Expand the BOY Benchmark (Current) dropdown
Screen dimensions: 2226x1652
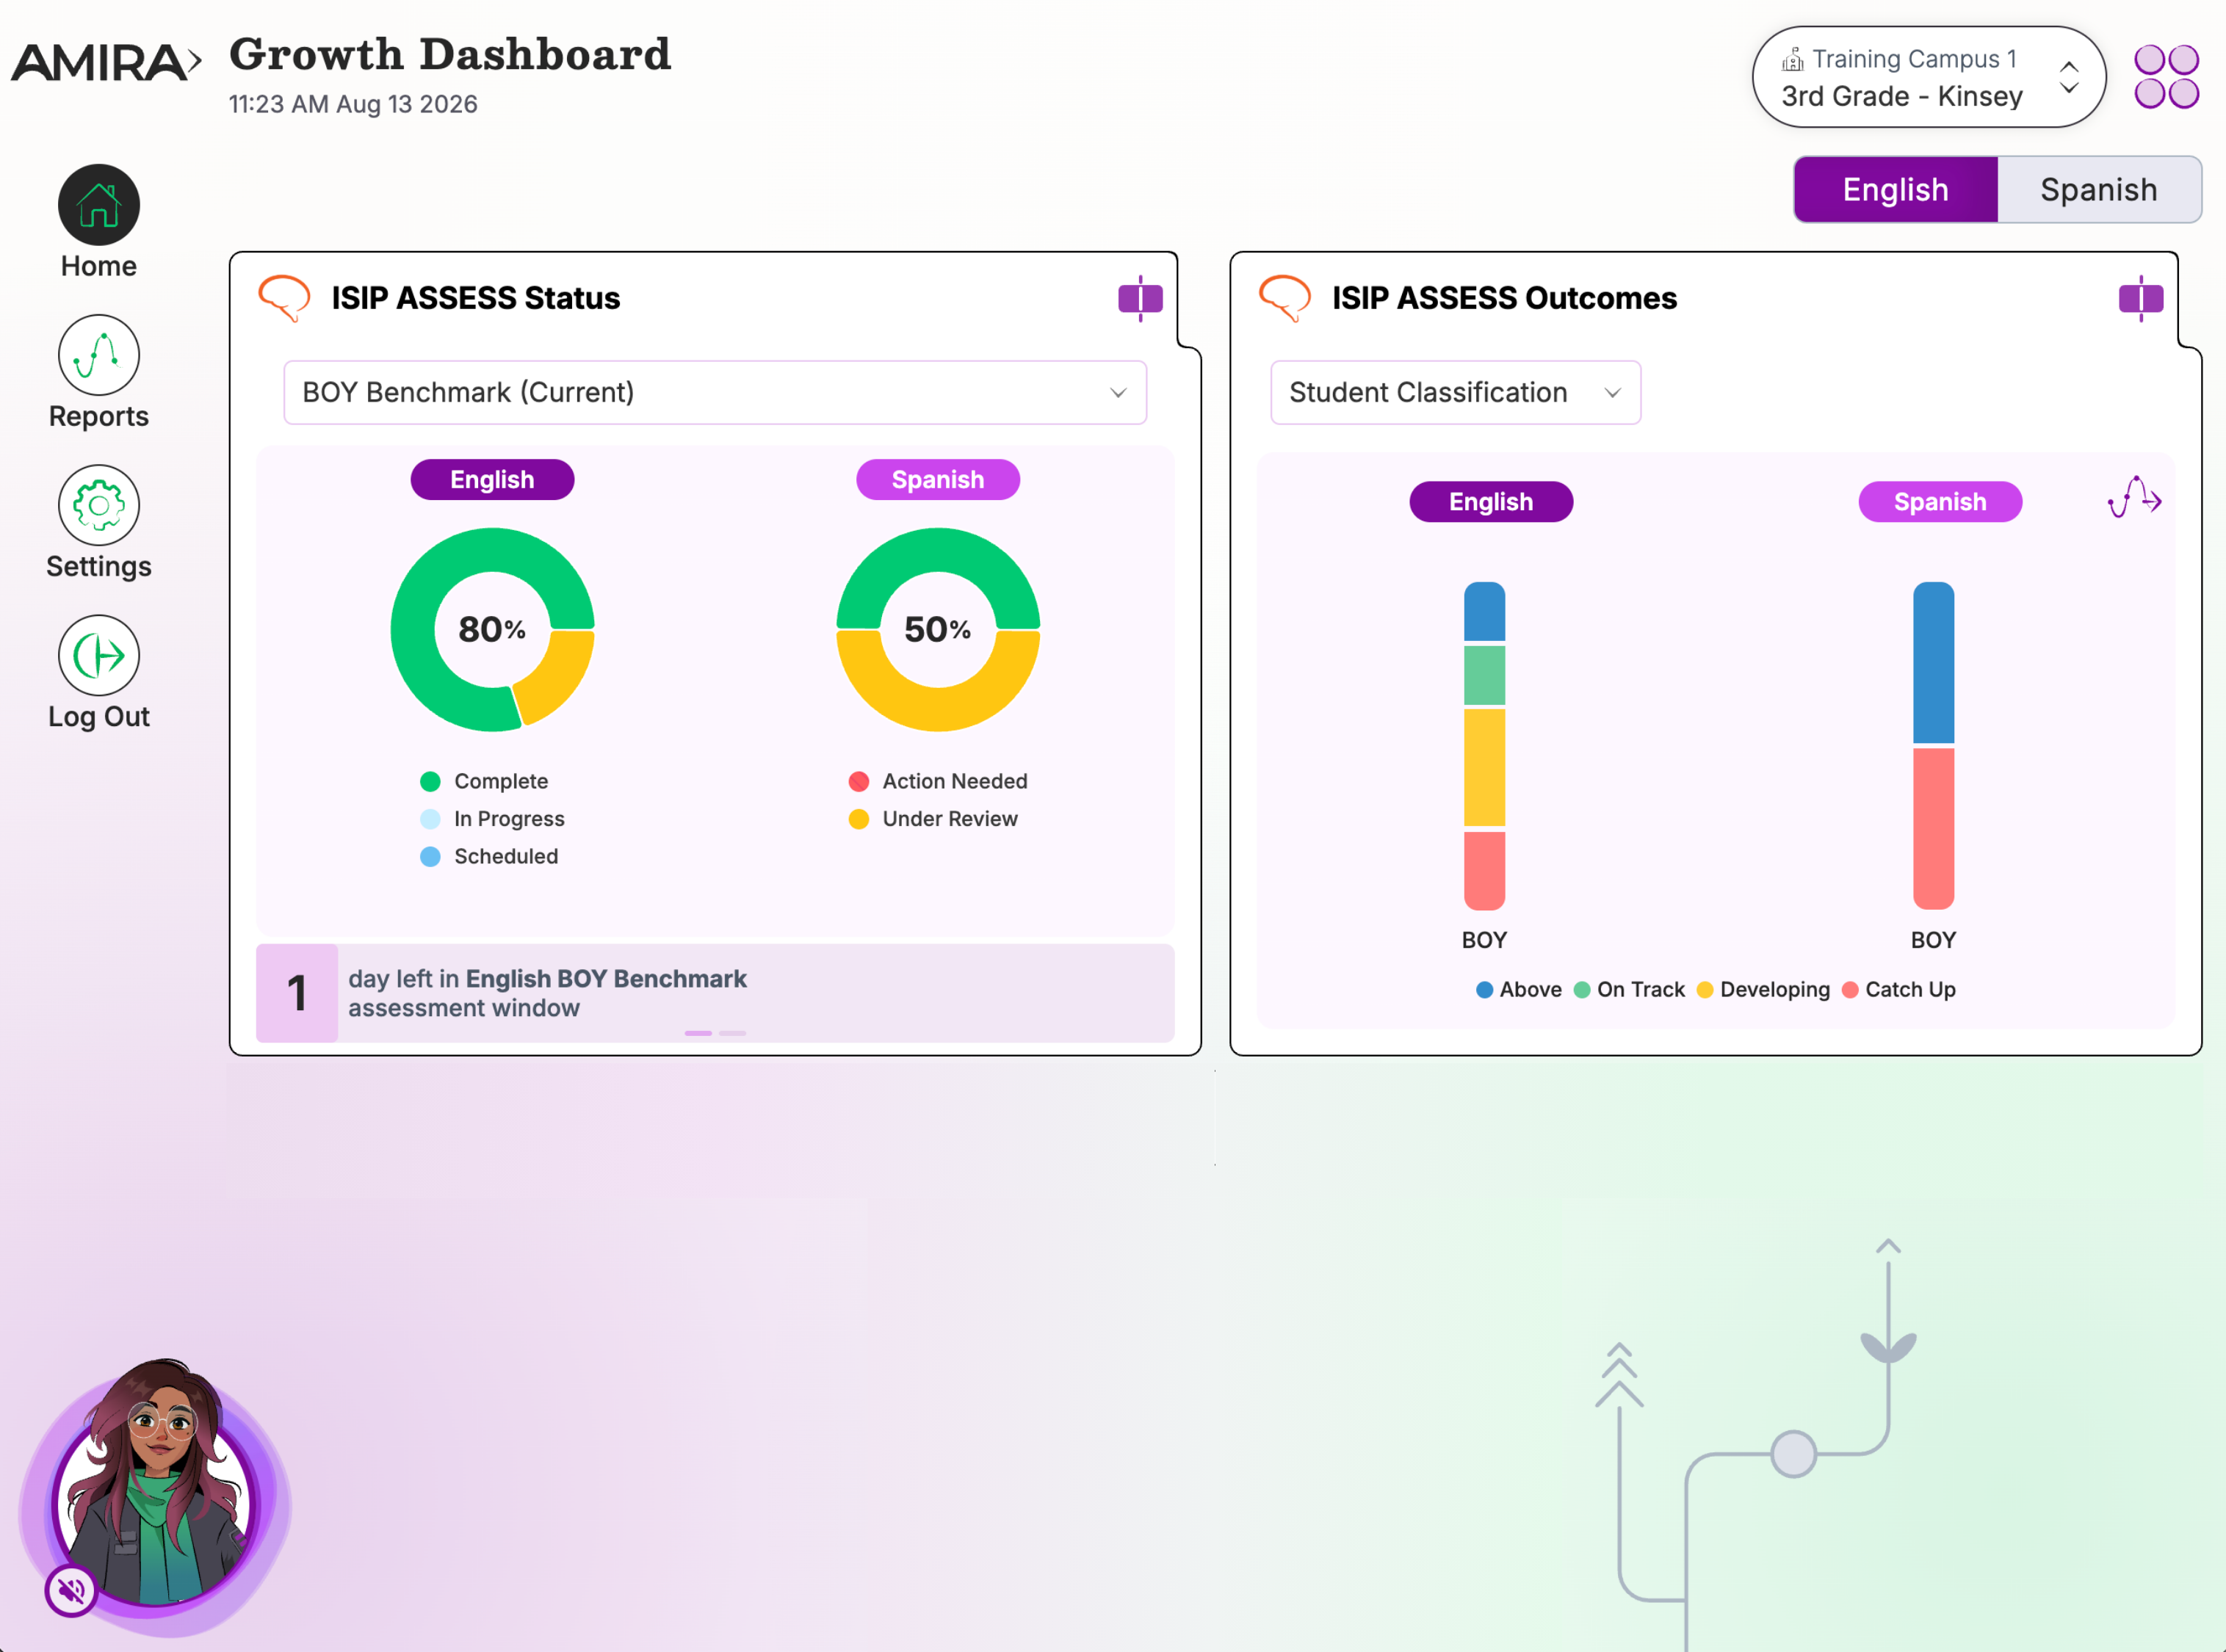tap(715, 392)
